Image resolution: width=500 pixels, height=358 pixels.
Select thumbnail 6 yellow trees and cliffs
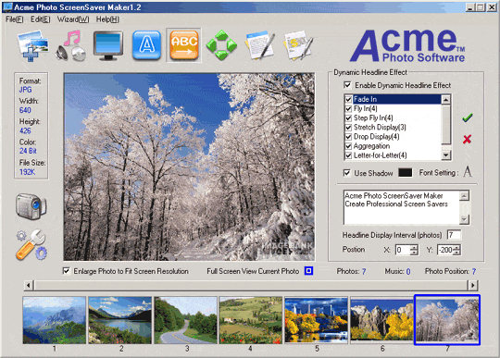(381, 320)
